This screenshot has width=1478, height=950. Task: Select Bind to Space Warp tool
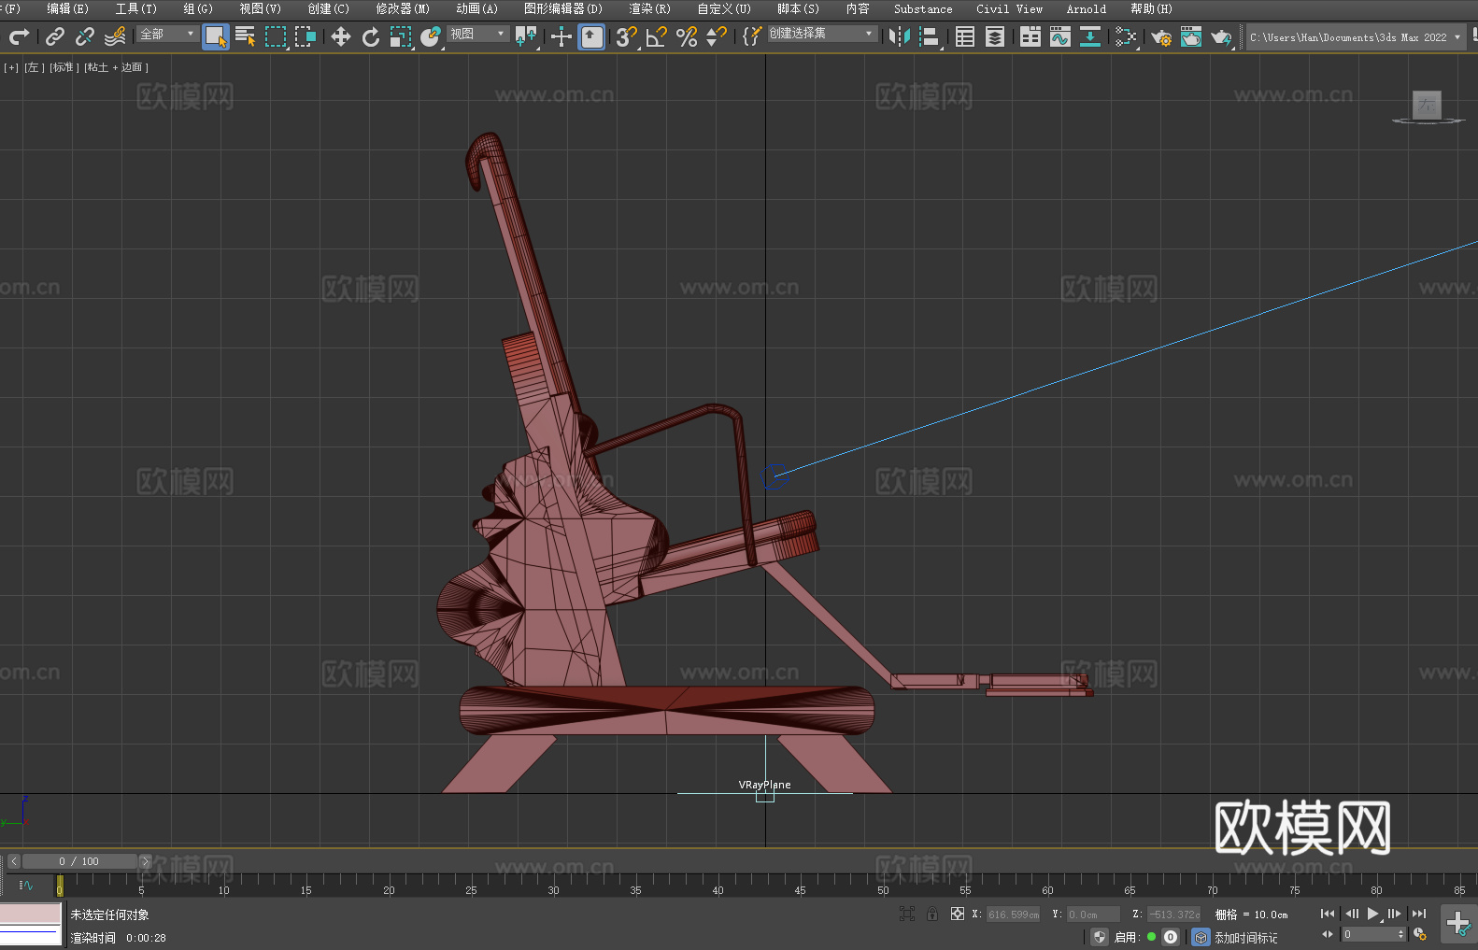pos(115,36)
